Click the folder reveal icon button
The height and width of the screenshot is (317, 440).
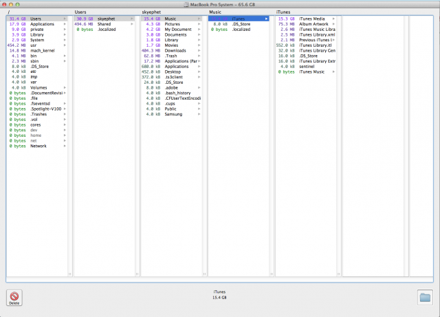[425, 297]
